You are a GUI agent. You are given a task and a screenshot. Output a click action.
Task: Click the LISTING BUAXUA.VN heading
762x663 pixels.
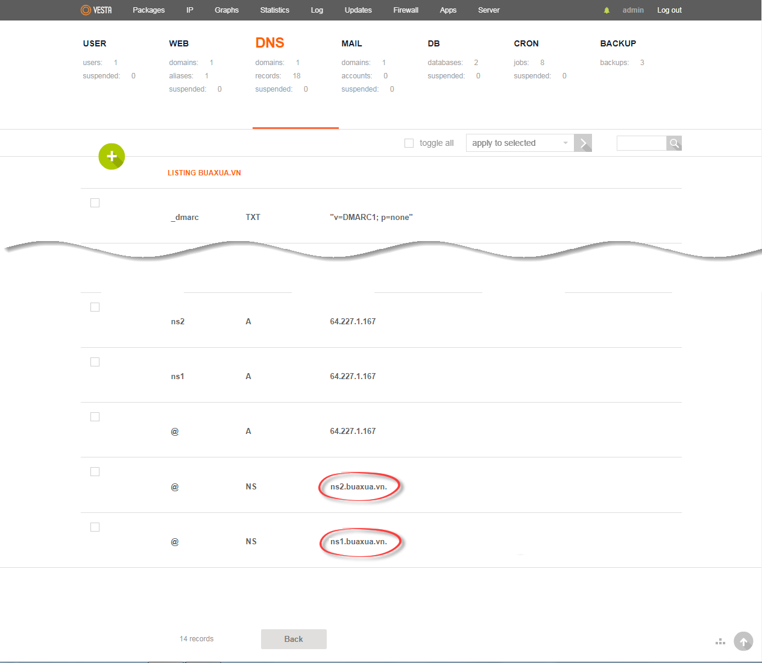(x=204, y=173)
